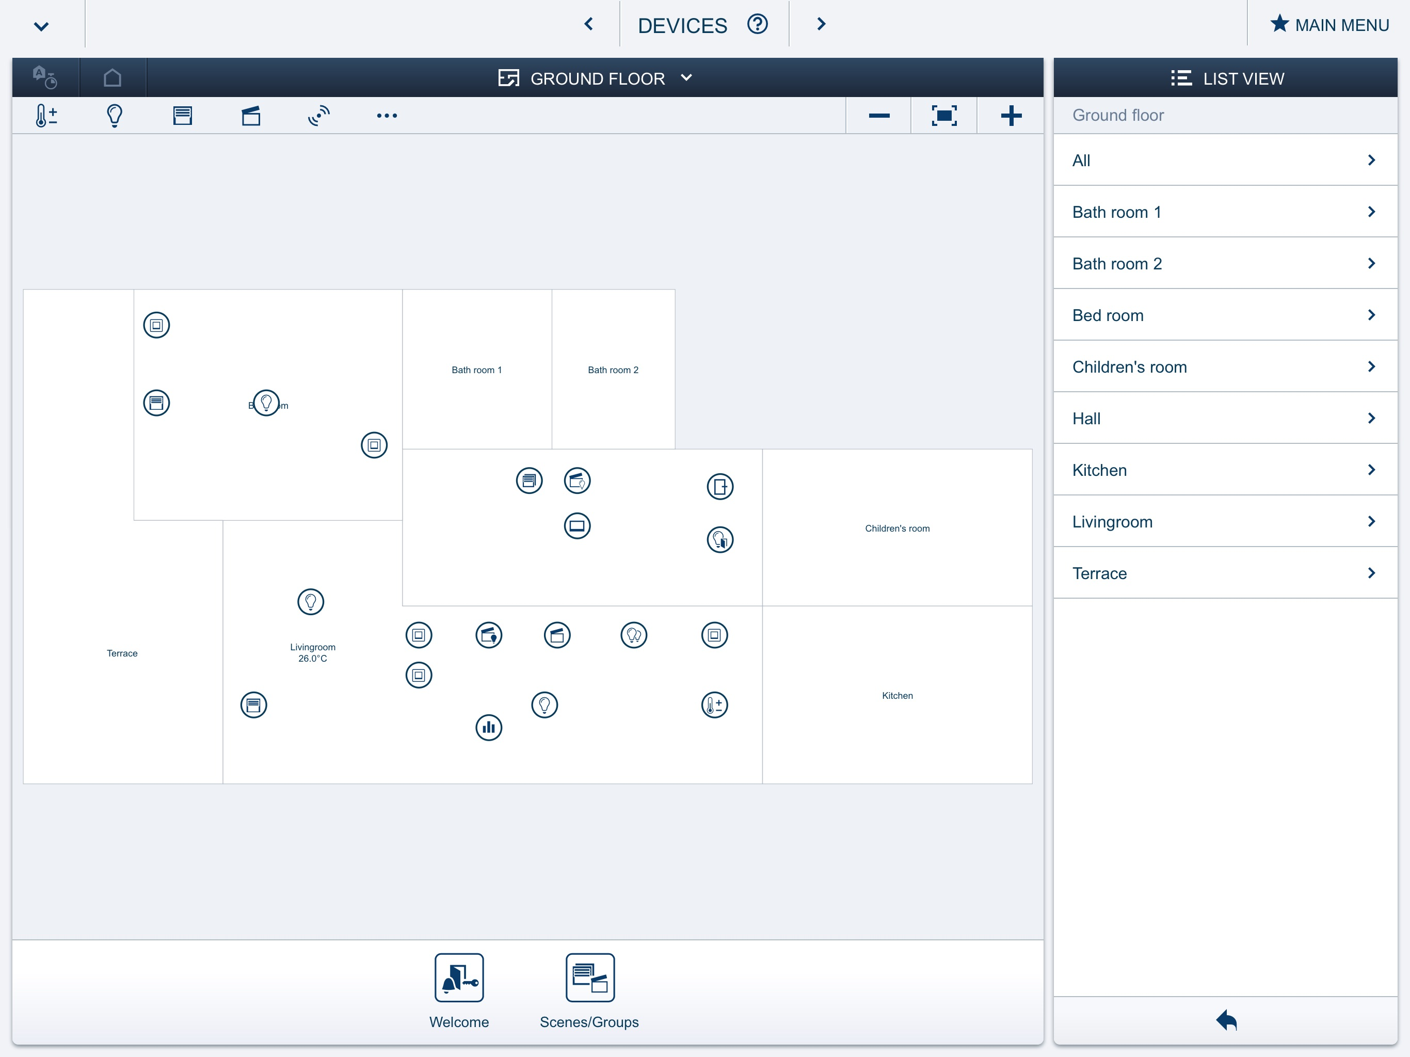Open help question mark next to DEVICES

(757, 24)
